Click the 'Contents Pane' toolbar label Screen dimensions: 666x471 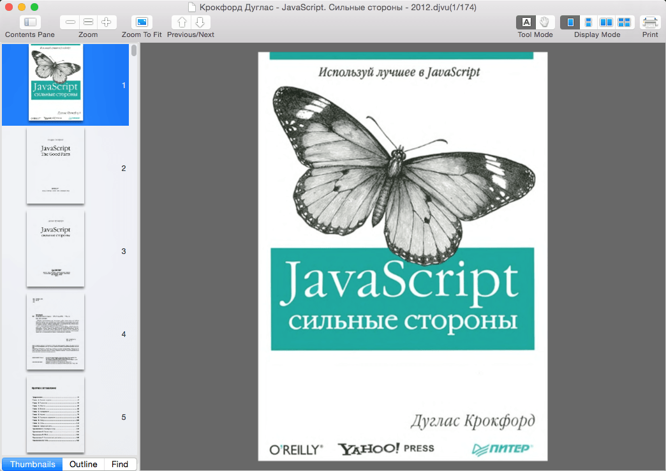tap(30, 34)
